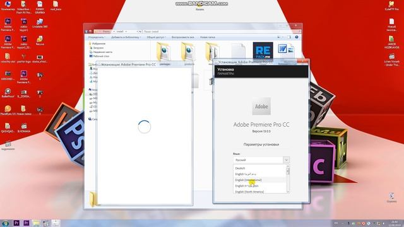
Task: Click Воспроизвести все in Explorer toolbar
Action: [182, 37]
